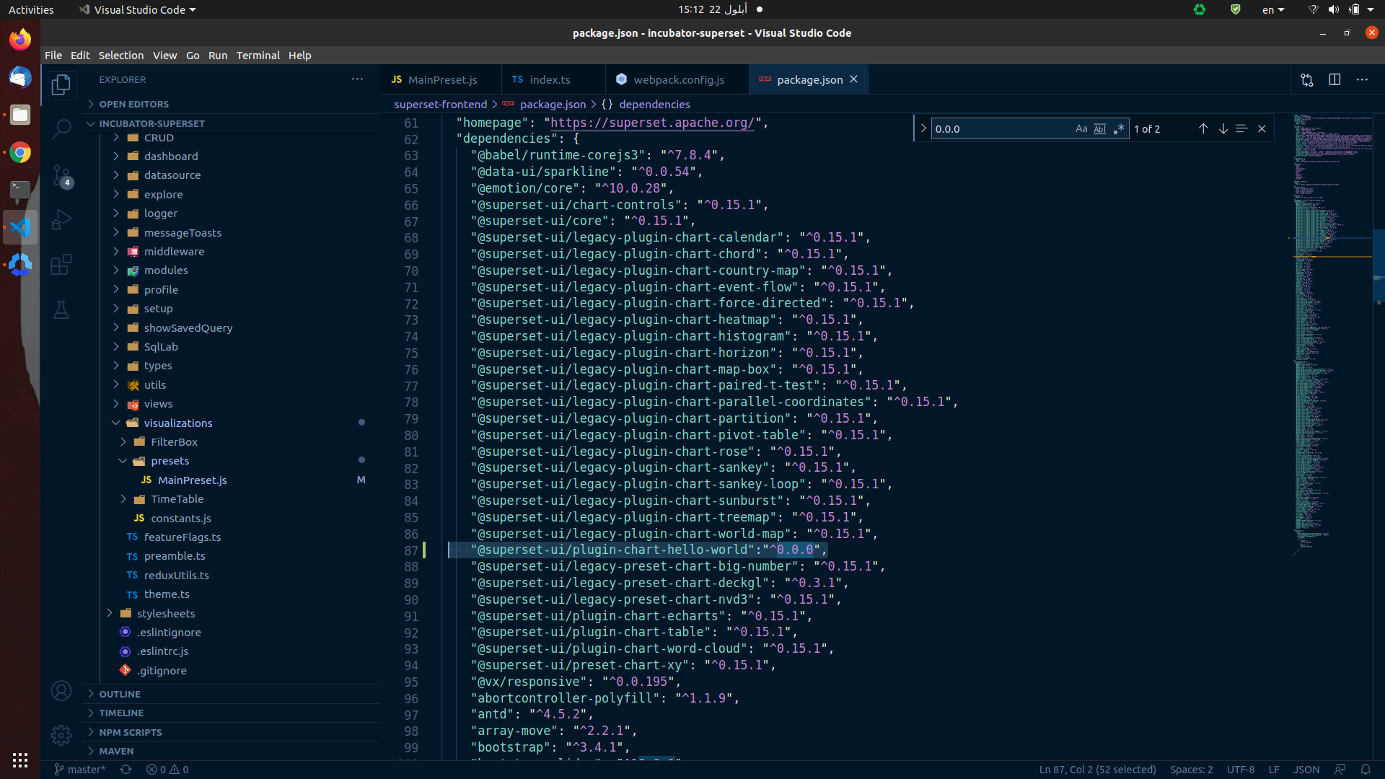Open the Manage gear menu

click(x=61, y=735)
